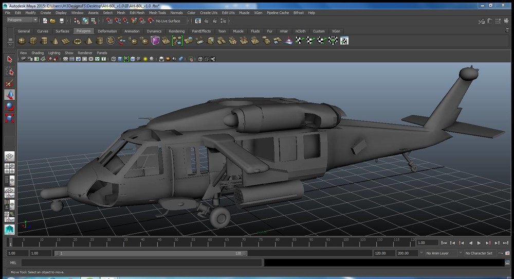Switch to the Rendering shelf tab
This screenshot has height=279, width=514.
pyautogui.click(x=176, y=31)
